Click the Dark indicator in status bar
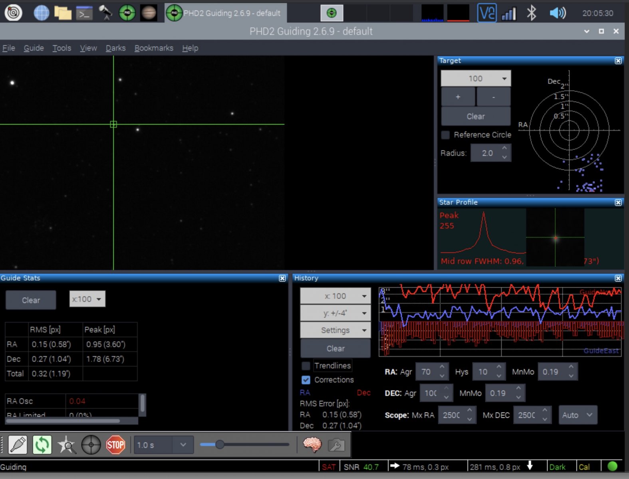This screenshot has width=629, height=479. coord(557,467)
